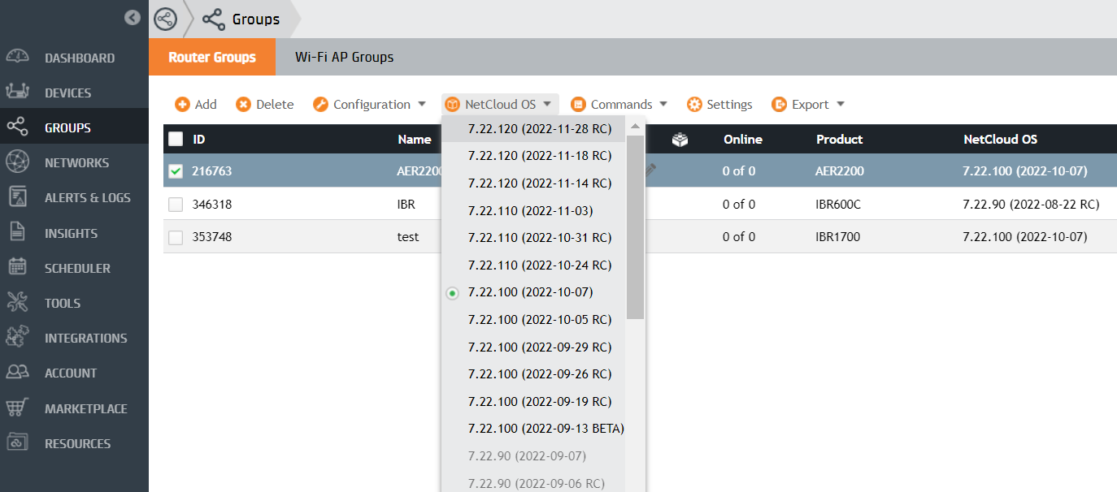
Task: Click group name IBR in row 346318
Action: tap(406, 205)
